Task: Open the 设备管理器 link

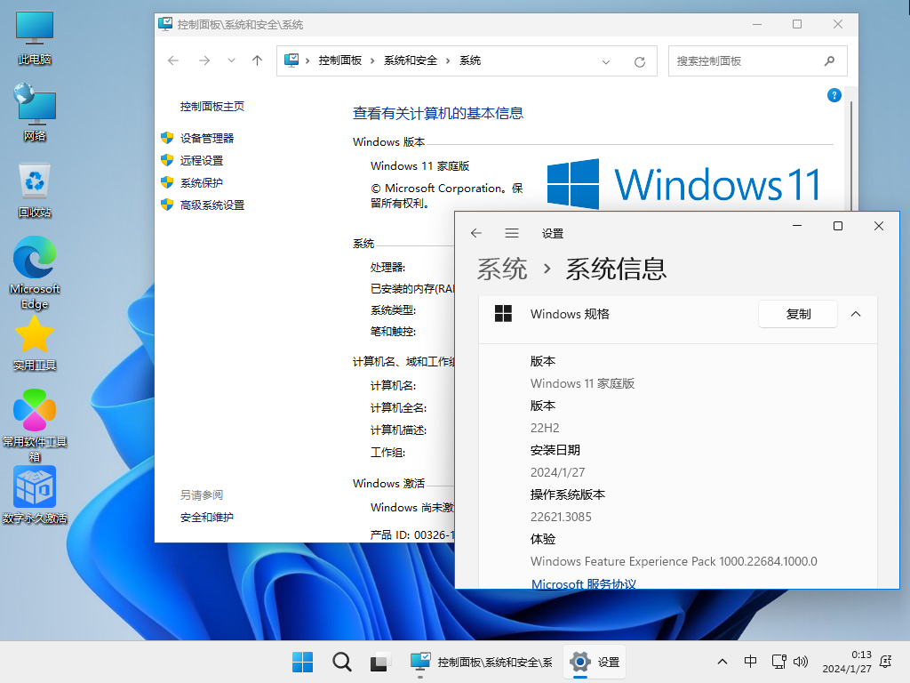Action: [x=207, y=138]
